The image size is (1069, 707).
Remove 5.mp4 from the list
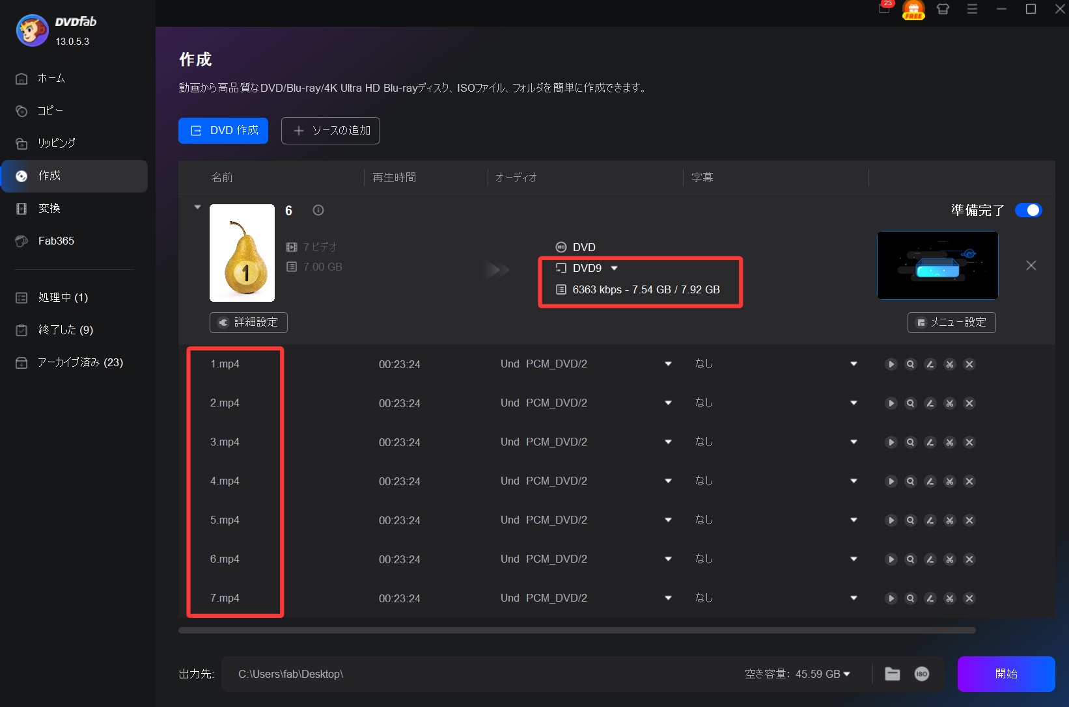coord(969,520)
